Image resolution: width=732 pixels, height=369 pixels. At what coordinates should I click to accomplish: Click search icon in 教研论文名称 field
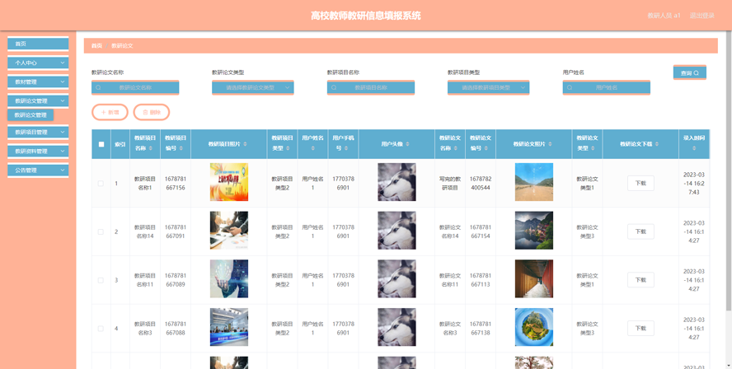click(98, 87)
